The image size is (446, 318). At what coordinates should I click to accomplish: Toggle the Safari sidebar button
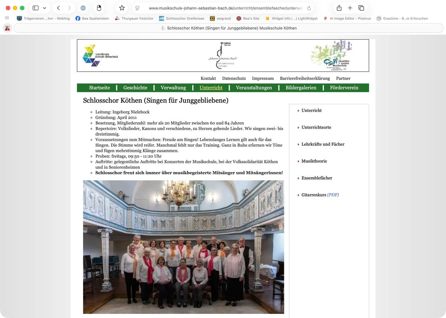click(x=36, y=8)
